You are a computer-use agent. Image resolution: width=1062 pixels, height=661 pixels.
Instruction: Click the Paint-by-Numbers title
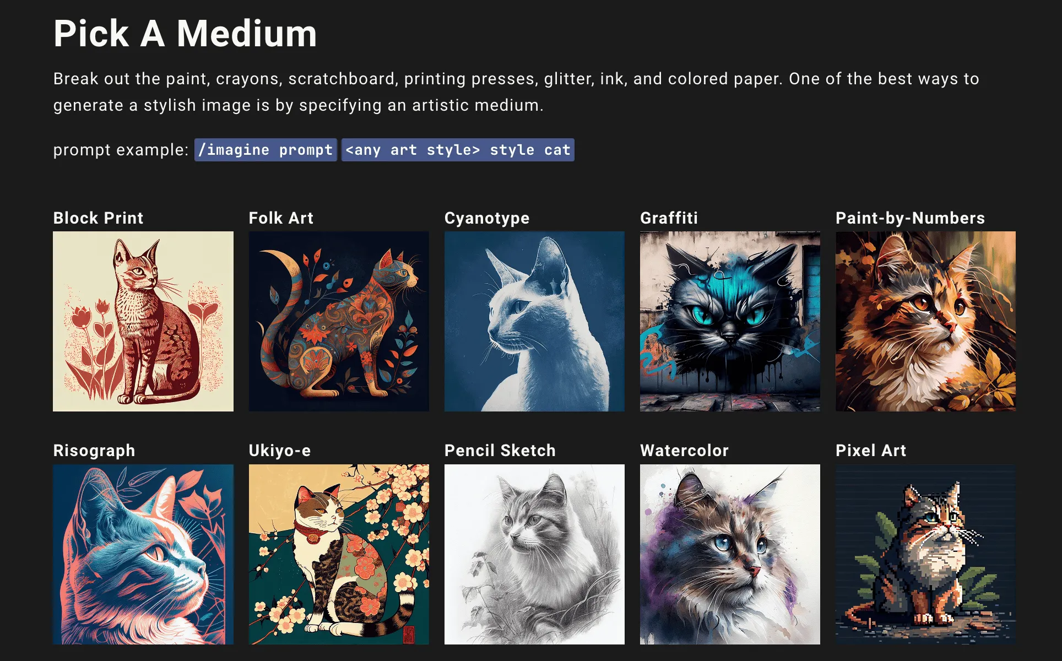(x=910, y=218)
